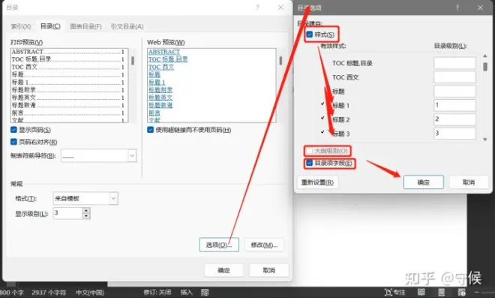
Task: Click 目录选项 style list scrollbar down arrow
Action: tap(485, 140)
